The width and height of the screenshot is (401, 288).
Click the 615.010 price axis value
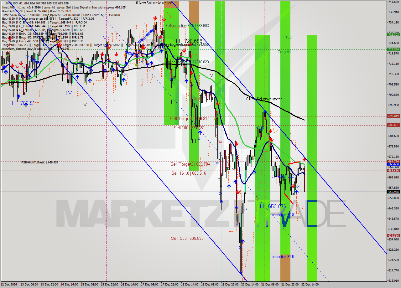tap(393, 280)
